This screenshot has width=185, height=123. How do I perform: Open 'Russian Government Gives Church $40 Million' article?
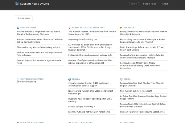point(40,41)
